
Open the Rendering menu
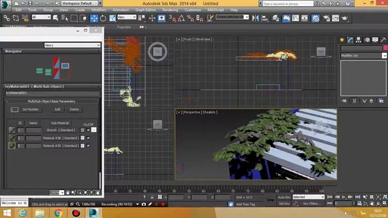tap(170, 10)
